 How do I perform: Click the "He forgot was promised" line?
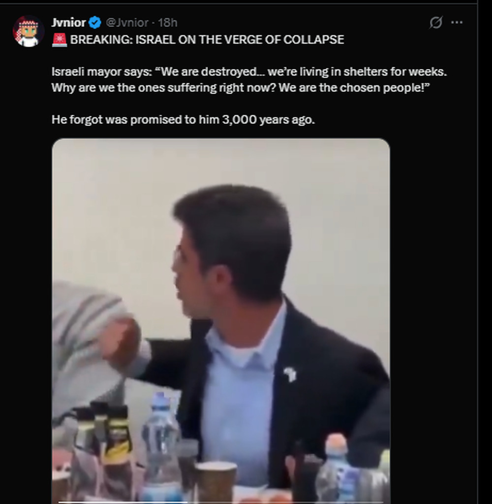(x=183, y=120)
